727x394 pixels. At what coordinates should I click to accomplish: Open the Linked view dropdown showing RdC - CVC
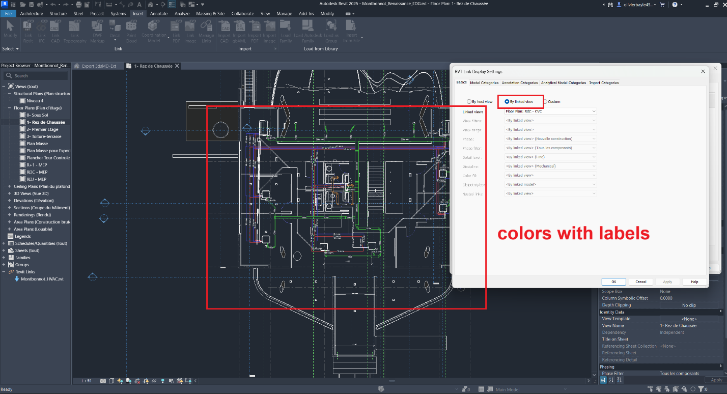click(x=550, y=110)
